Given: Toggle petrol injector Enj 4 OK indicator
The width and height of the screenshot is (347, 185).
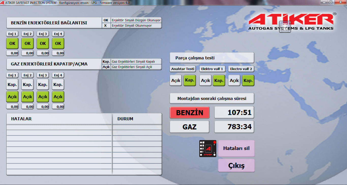Looking at the screenshot, I should [58, 43].
